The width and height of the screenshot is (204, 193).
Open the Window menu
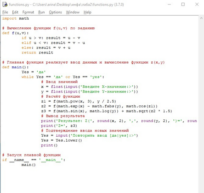coord(73,12)
